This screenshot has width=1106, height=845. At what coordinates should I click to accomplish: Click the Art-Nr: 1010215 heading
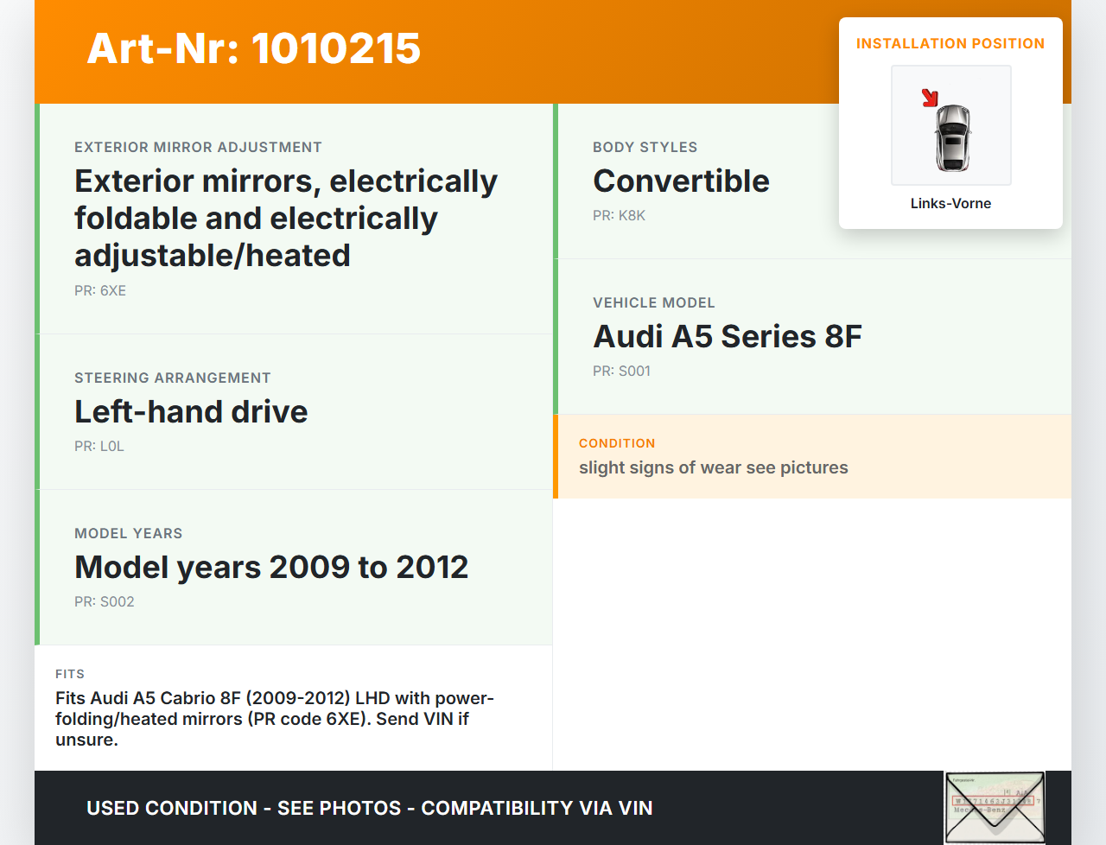253,48
